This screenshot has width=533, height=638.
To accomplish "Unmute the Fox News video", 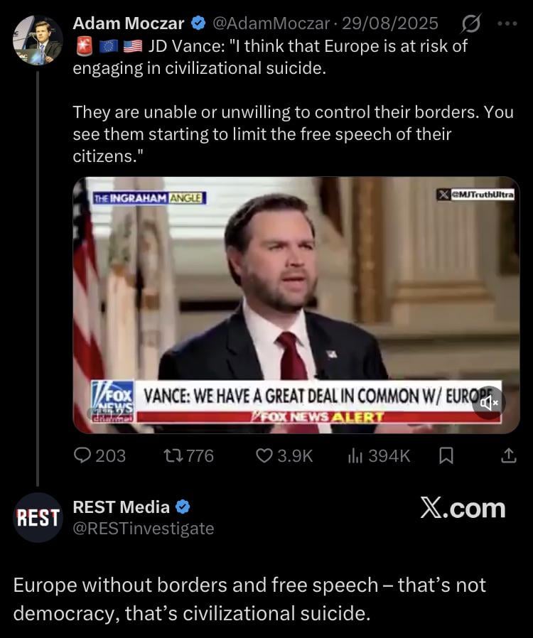I will coord(489,403).
